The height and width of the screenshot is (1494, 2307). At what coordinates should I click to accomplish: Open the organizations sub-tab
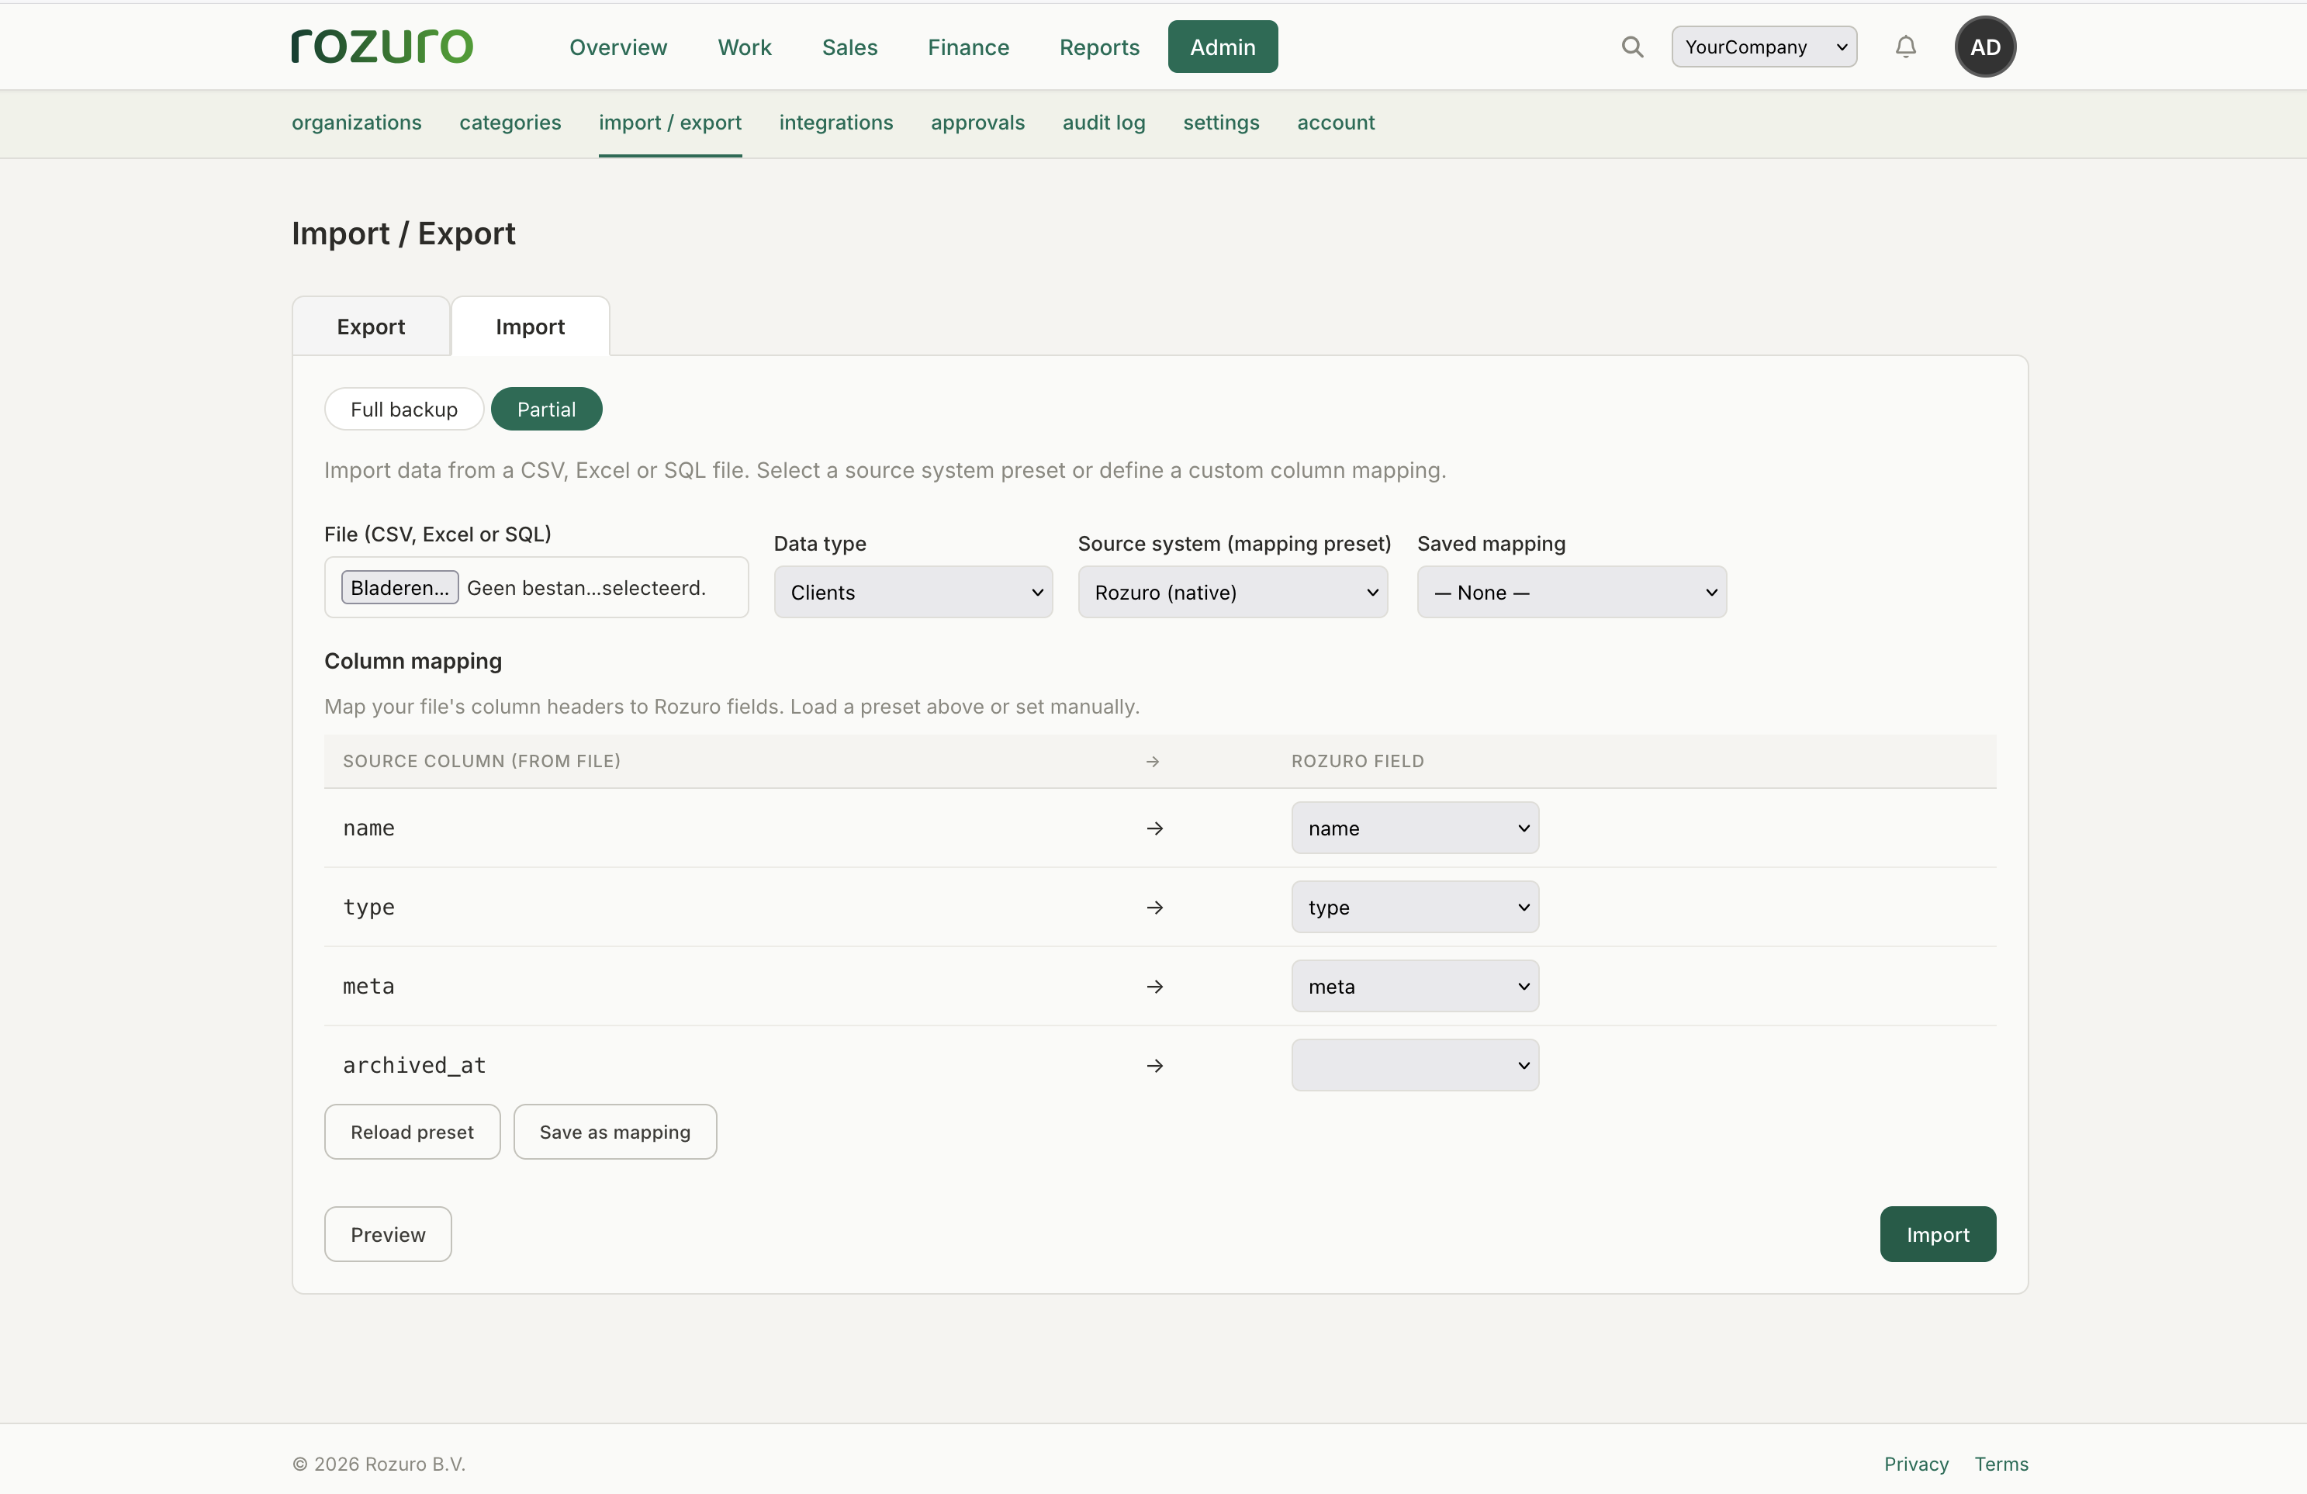(357, 122)
